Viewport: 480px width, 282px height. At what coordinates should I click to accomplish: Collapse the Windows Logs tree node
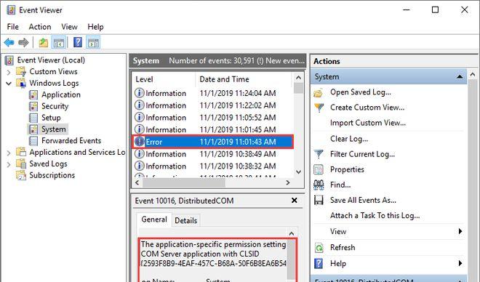pos(9,83)
